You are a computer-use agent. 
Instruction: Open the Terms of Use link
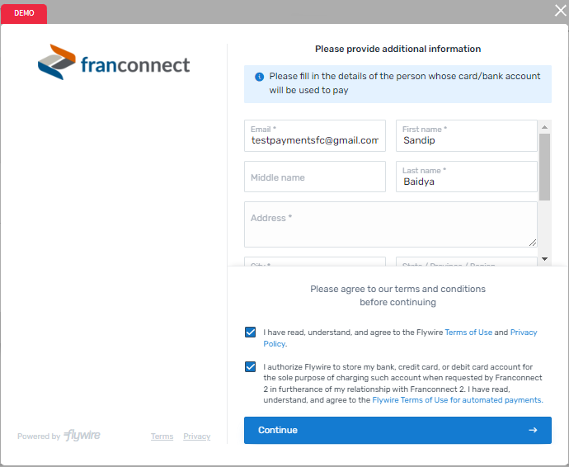point(468,333)
